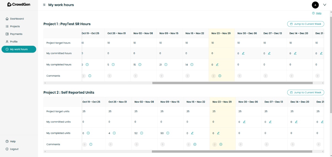This screenshot has height=157, width=332.
Task: Add Project 2 comment for Nov 16 - Nov 22
Action: 195,144
